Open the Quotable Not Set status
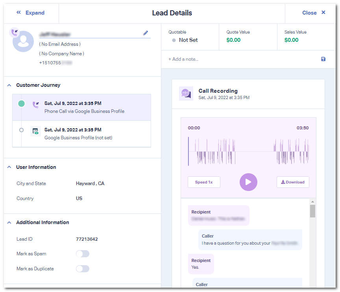 tap(188, 40)
